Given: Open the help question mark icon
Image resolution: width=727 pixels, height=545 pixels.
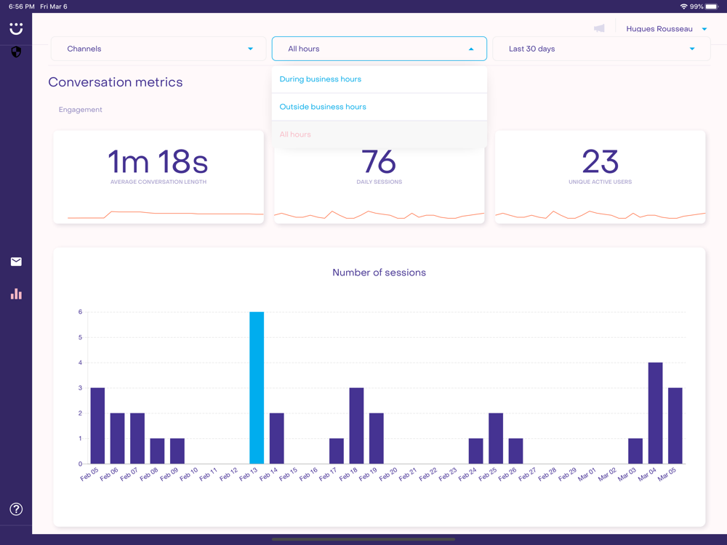Looking at the screenshot, I should [x=16, y=509].
